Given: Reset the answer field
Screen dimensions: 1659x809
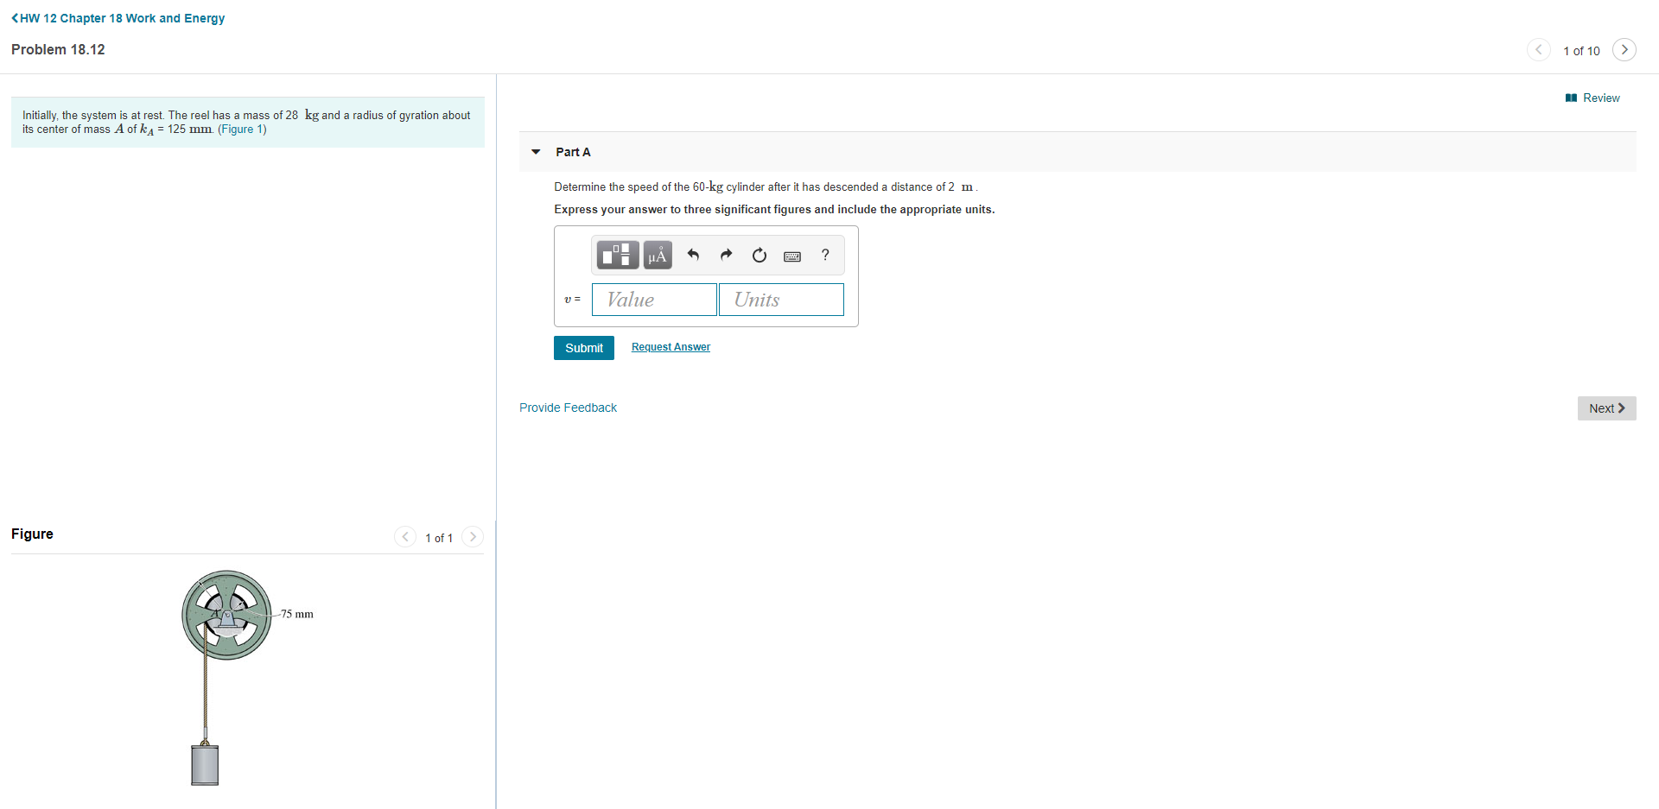Looking at the screenshot, I should click(x=760, y=255).
